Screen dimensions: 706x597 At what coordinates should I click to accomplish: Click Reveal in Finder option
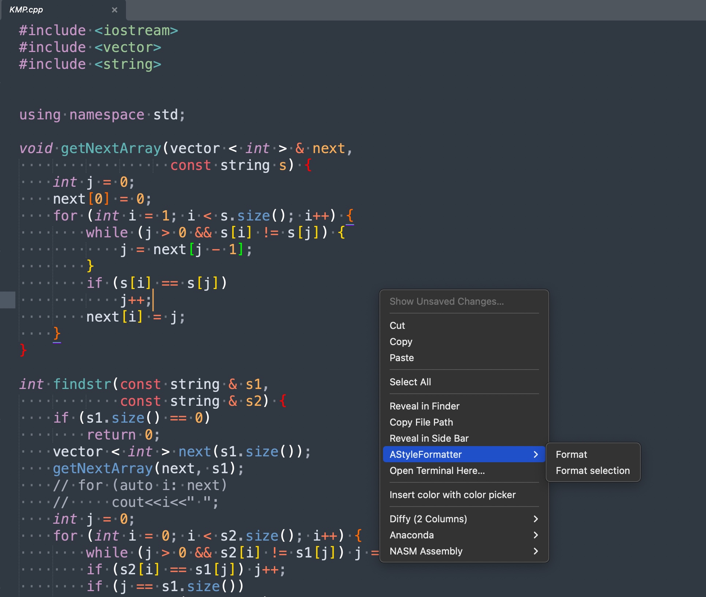(x=423, y=406)
